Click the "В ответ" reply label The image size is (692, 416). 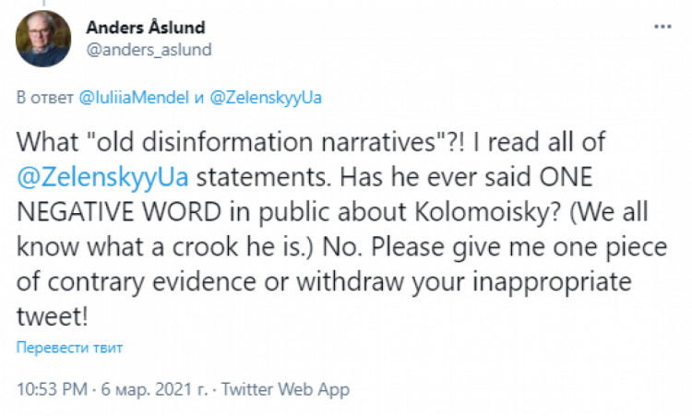[x=44, y=97]
